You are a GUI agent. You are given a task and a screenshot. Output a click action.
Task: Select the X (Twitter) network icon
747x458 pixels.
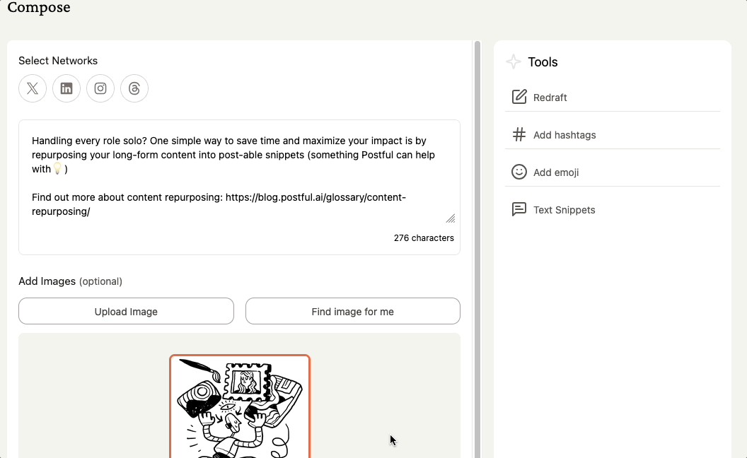click(x=33, y=88)
